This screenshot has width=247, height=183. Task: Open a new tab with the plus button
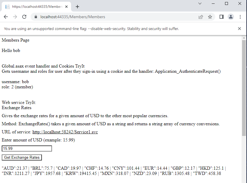tap(77, 6)
